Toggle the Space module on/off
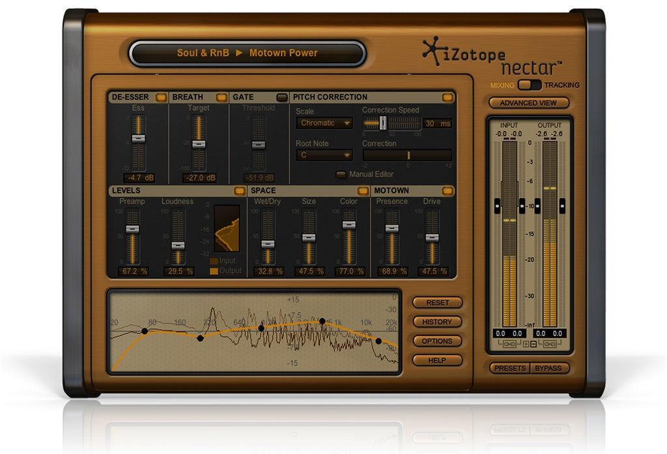667x454 pixels. coord(363,191)
